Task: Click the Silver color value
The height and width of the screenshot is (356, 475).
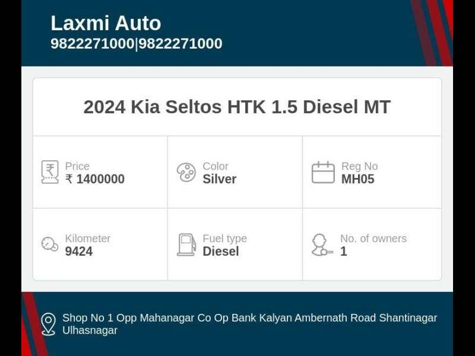Action: point(219,179)
